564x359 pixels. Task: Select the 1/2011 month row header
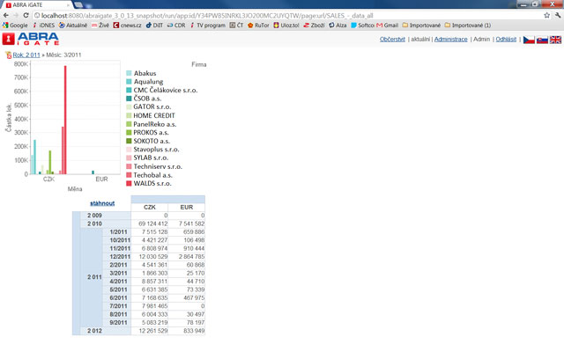pyautogui.click(x=116, y=232)
